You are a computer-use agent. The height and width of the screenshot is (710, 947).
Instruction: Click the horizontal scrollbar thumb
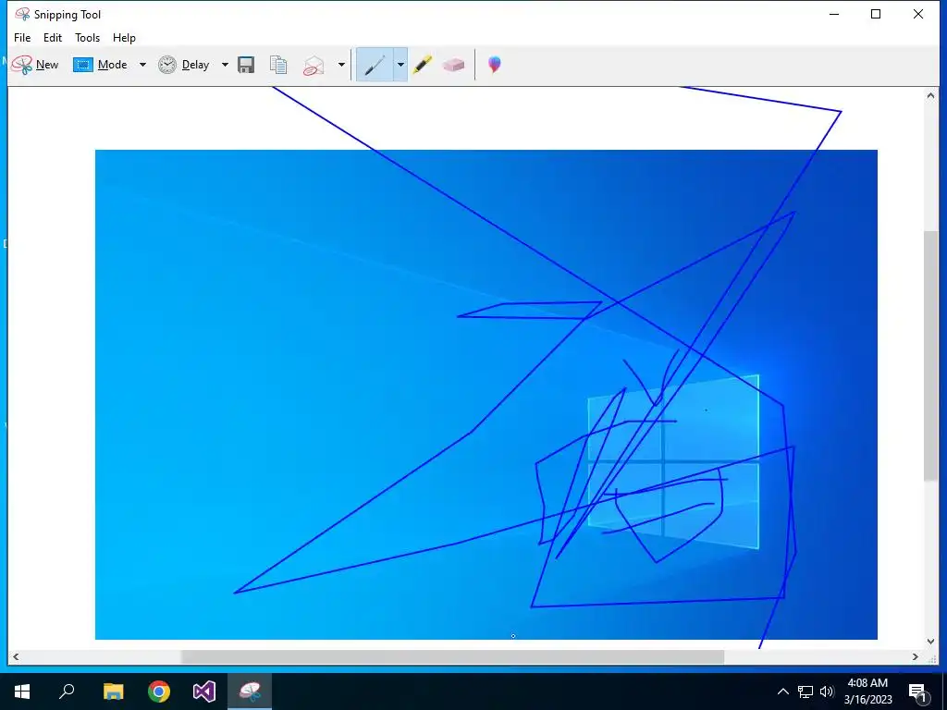point(452,657)
